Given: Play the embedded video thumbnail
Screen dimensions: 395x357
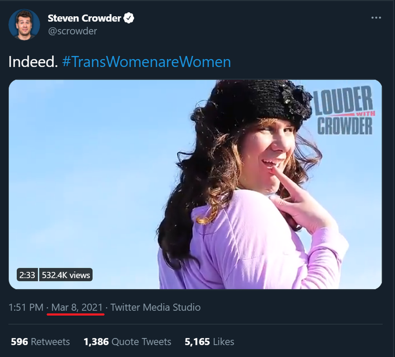Looking at the screenshot, I should [x=195, y=184].
